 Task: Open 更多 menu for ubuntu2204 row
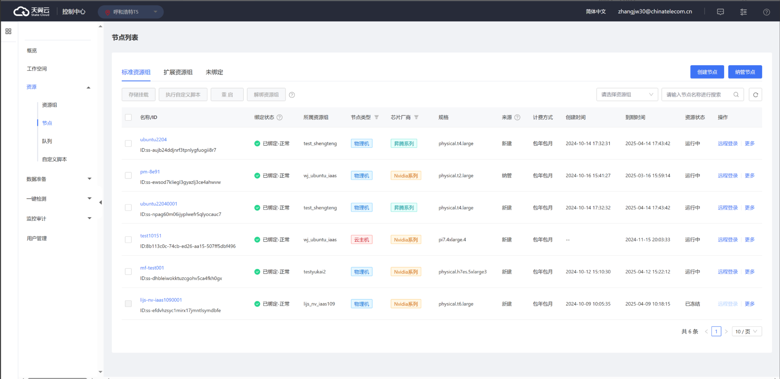[x=749, y=143]
